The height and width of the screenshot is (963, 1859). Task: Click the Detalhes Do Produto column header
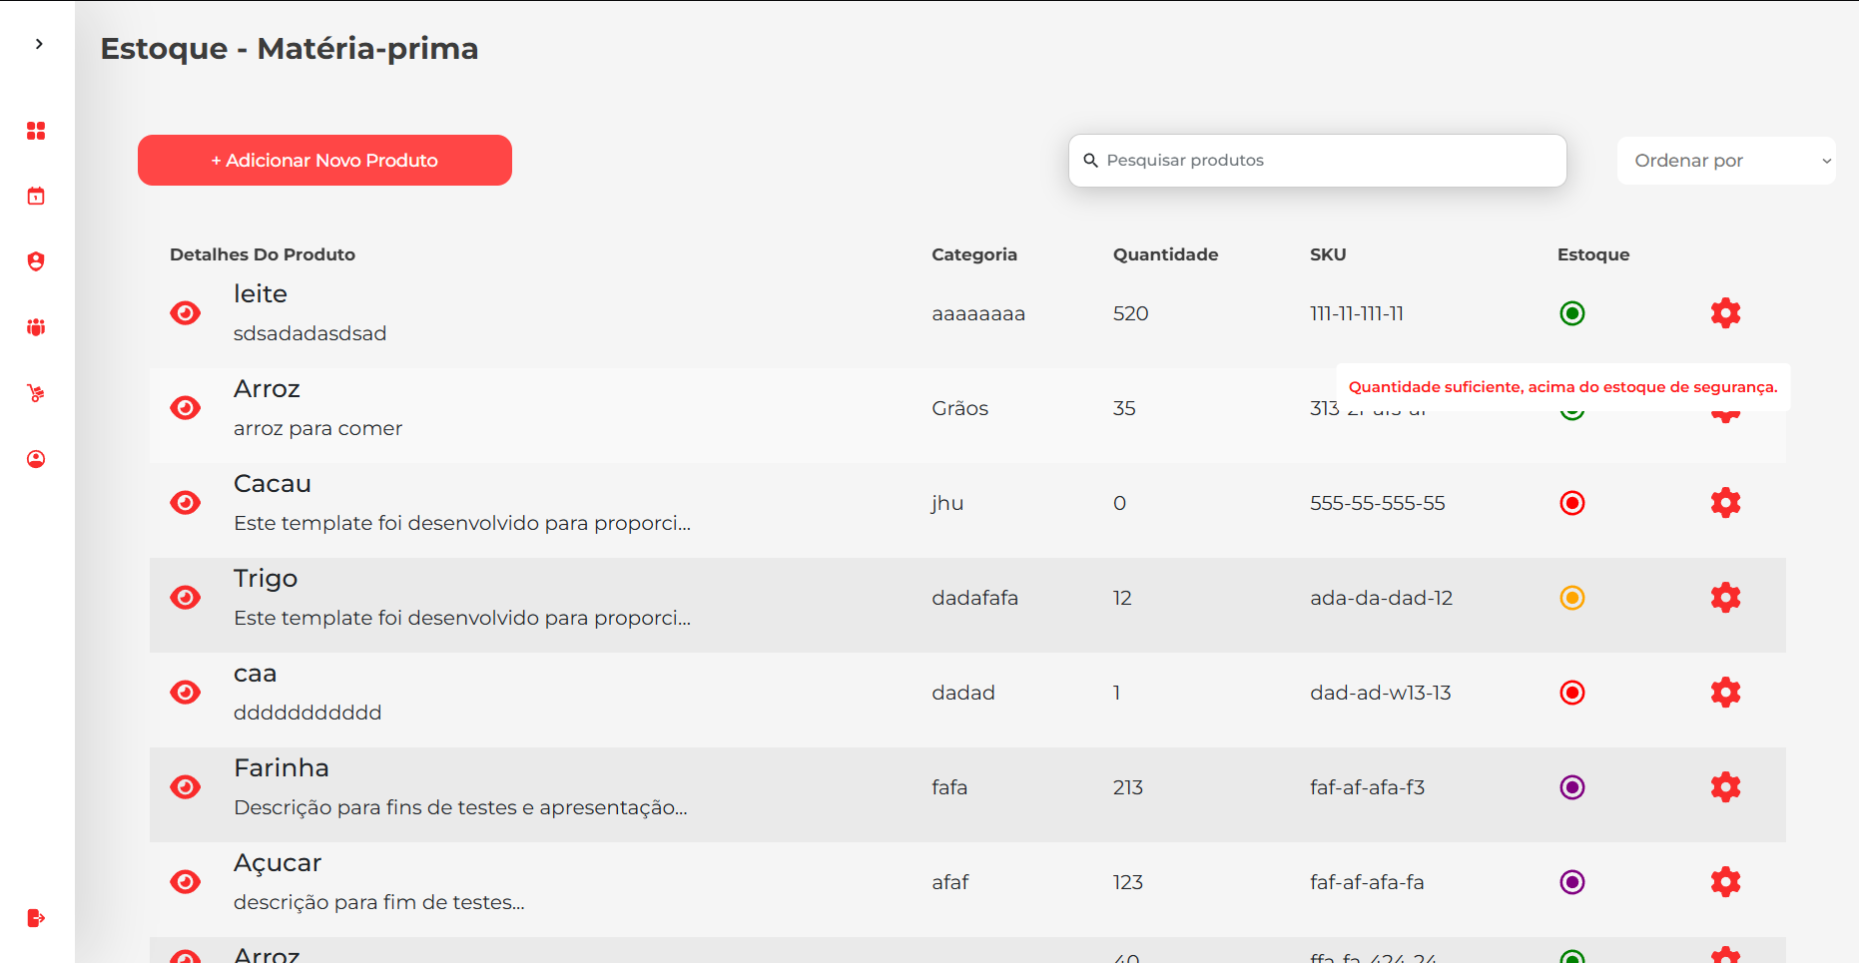coord(263,254)
